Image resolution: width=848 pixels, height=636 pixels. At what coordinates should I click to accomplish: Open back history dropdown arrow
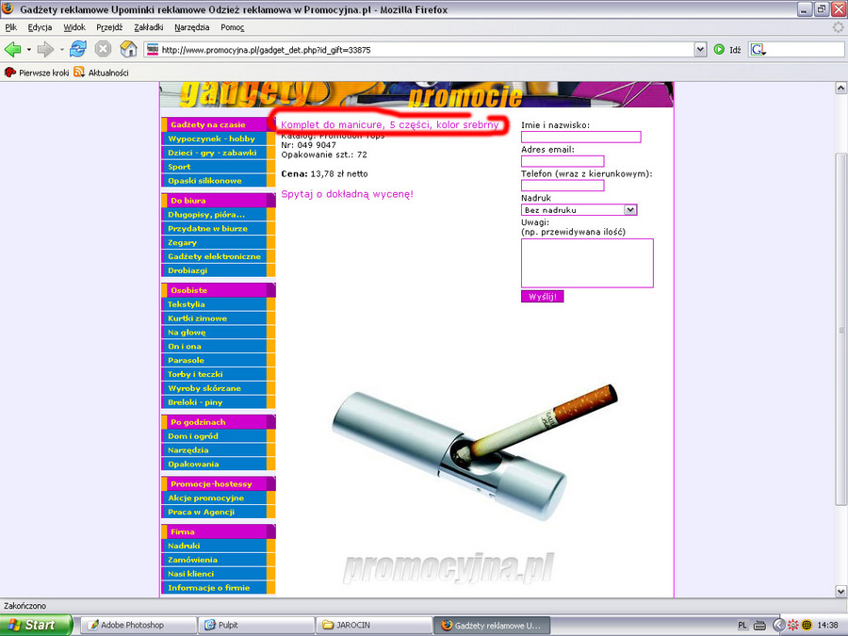28,50
